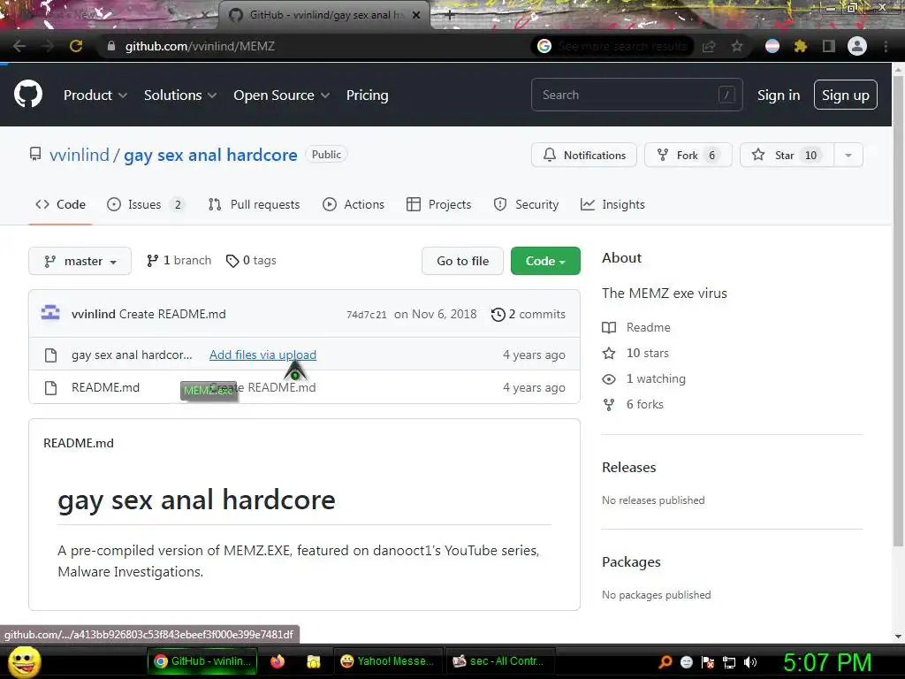Click the magnifier search tray icon
The width and height of the screenshot is (905, 679).
(x=665, y=662)
